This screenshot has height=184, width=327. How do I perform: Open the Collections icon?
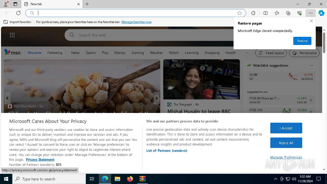(x=288, y=13)
